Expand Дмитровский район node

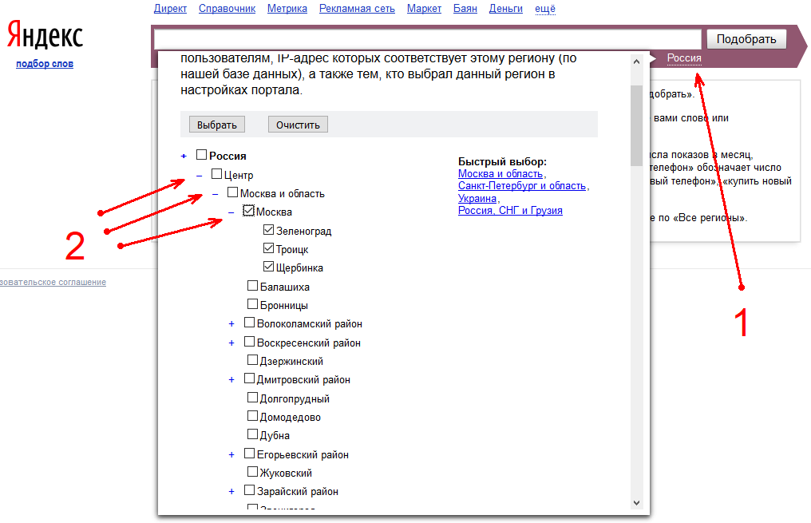(x=231, y=380)
